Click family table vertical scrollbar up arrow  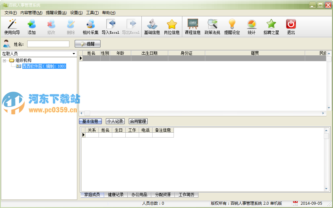[326, 130]
